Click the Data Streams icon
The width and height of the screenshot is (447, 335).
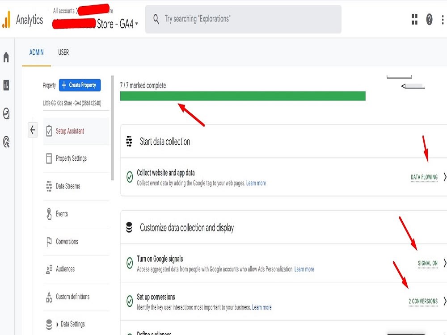pyautogui.click(x=49, y=186)
